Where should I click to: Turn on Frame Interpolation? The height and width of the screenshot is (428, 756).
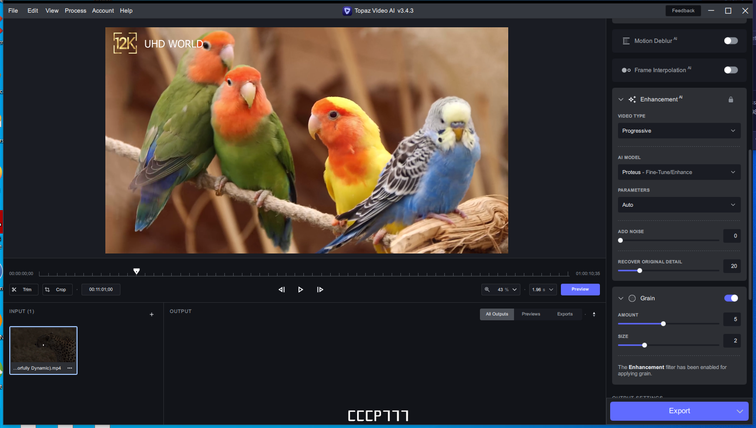(731, 70)
